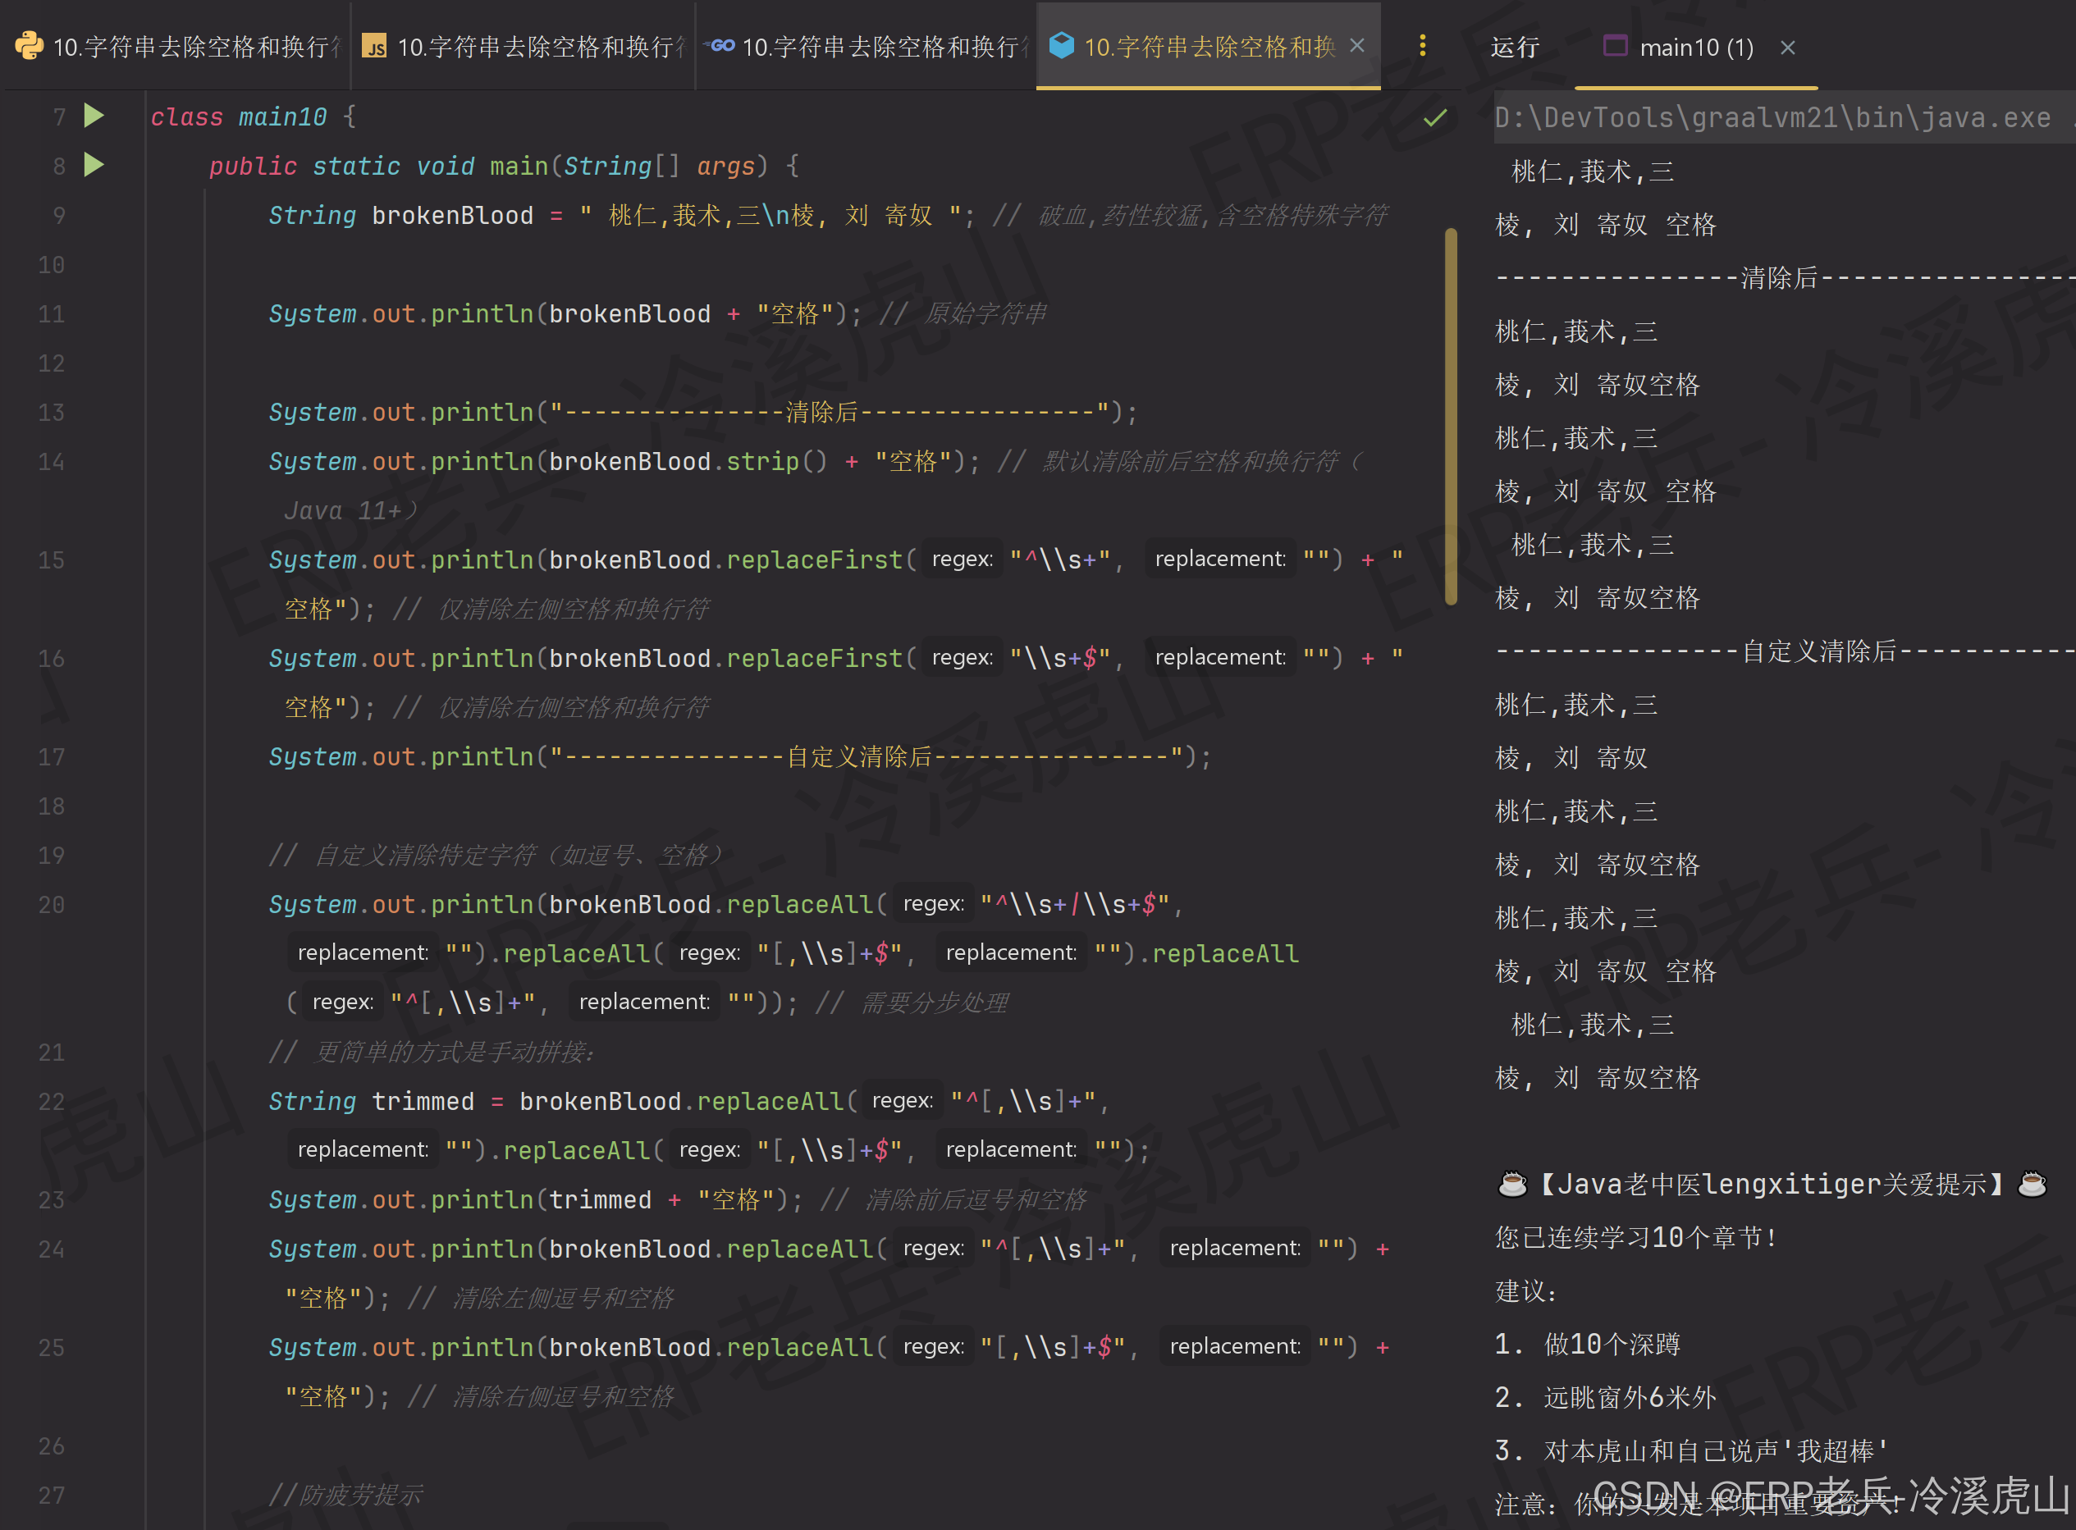Close the active Java editor tab
This screenshot has width=2076, height=1530.
(x=1357, y=45)
